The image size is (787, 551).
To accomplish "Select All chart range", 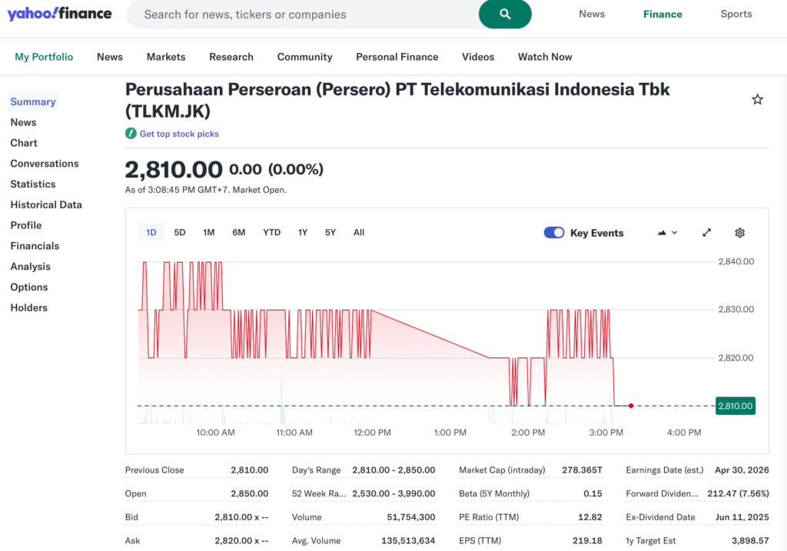I will tap(359, 232).
